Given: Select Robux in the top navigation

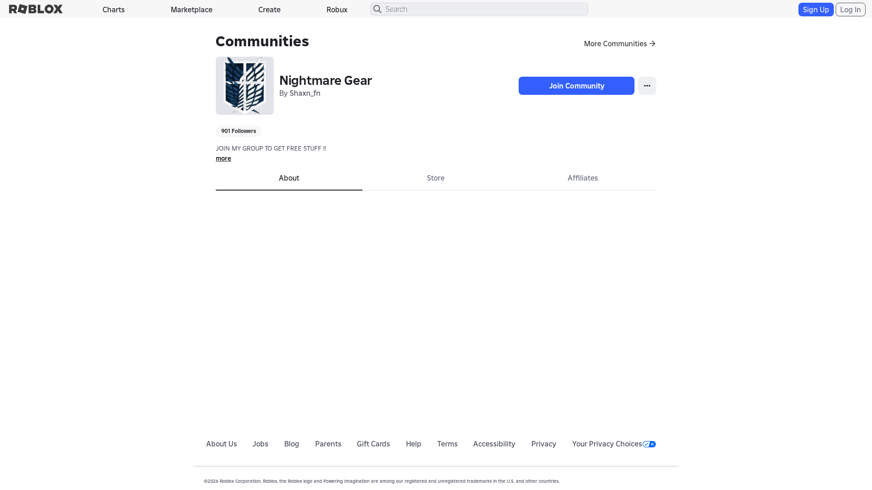Looking at the screenshot, I should point(337,10).
